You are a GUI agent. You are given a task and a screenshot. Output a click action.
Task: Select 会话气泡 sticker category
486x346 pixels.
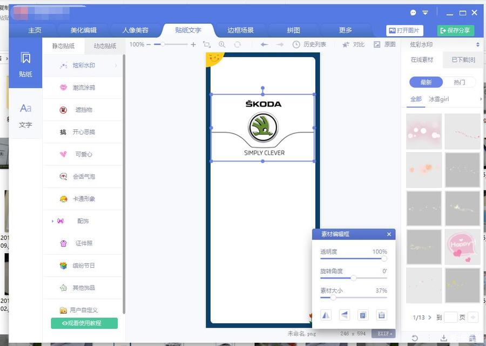pos(83,177)
